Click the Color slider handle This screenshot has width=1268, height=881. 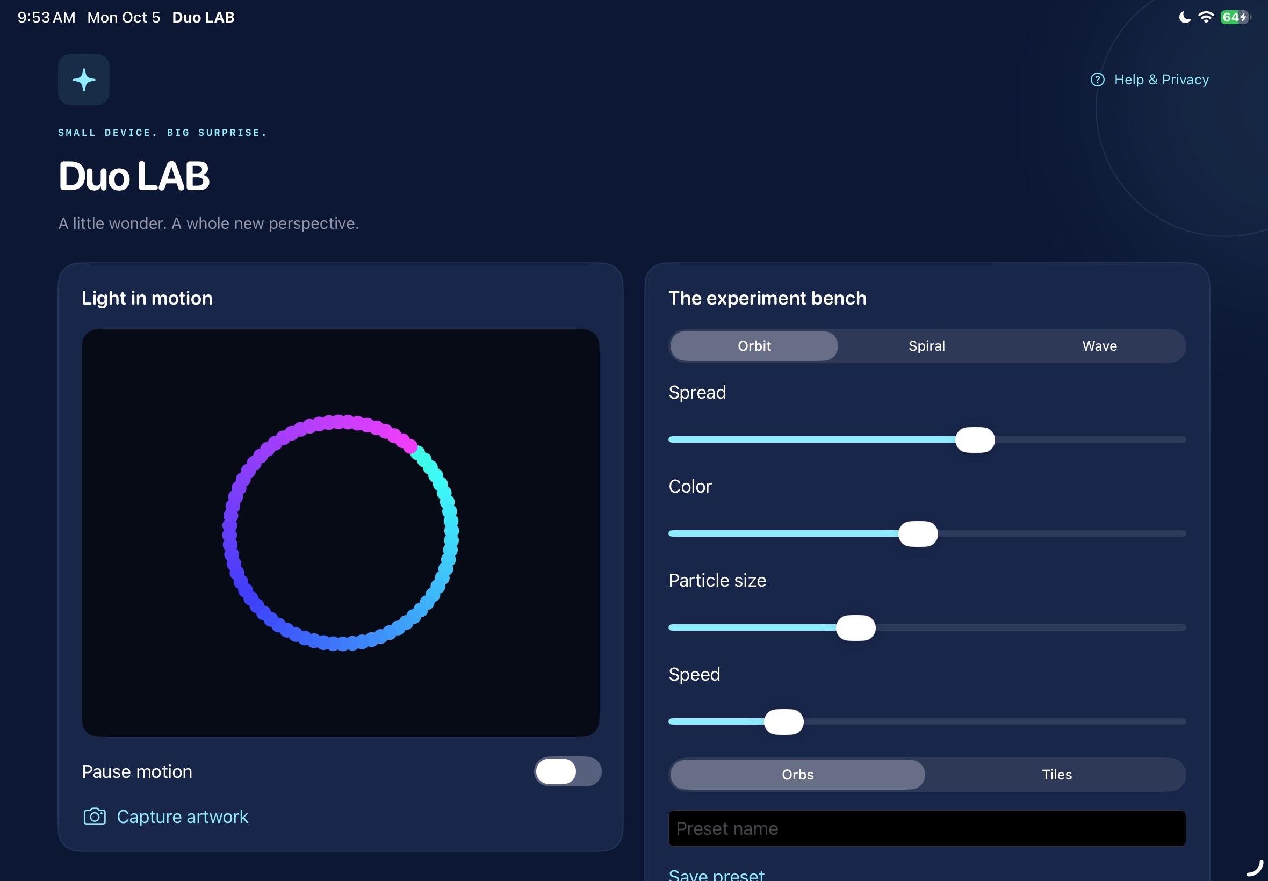pyautogui.click(x=918, y=534)
